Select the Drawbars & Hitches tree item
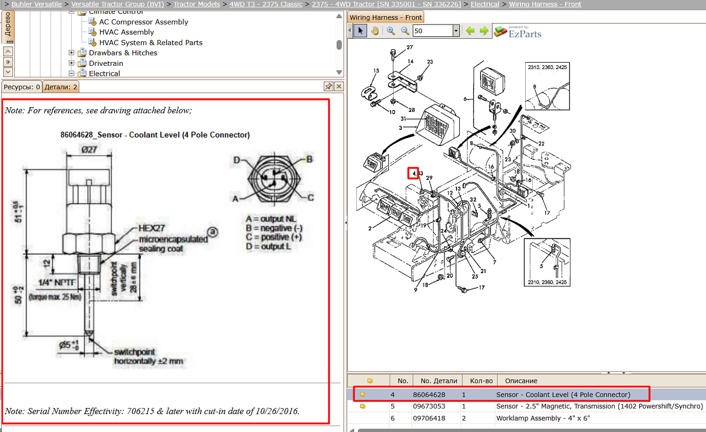The image size is (706, 432). (x=123, y=53)
